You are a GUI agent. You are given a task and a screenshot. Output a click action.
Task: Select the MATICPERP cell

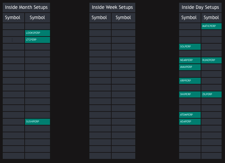click(x=211, y=26)
